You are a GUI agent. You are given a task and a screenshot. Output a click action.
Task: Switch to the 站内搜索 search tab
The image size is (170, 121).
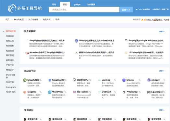coord(91,5)
